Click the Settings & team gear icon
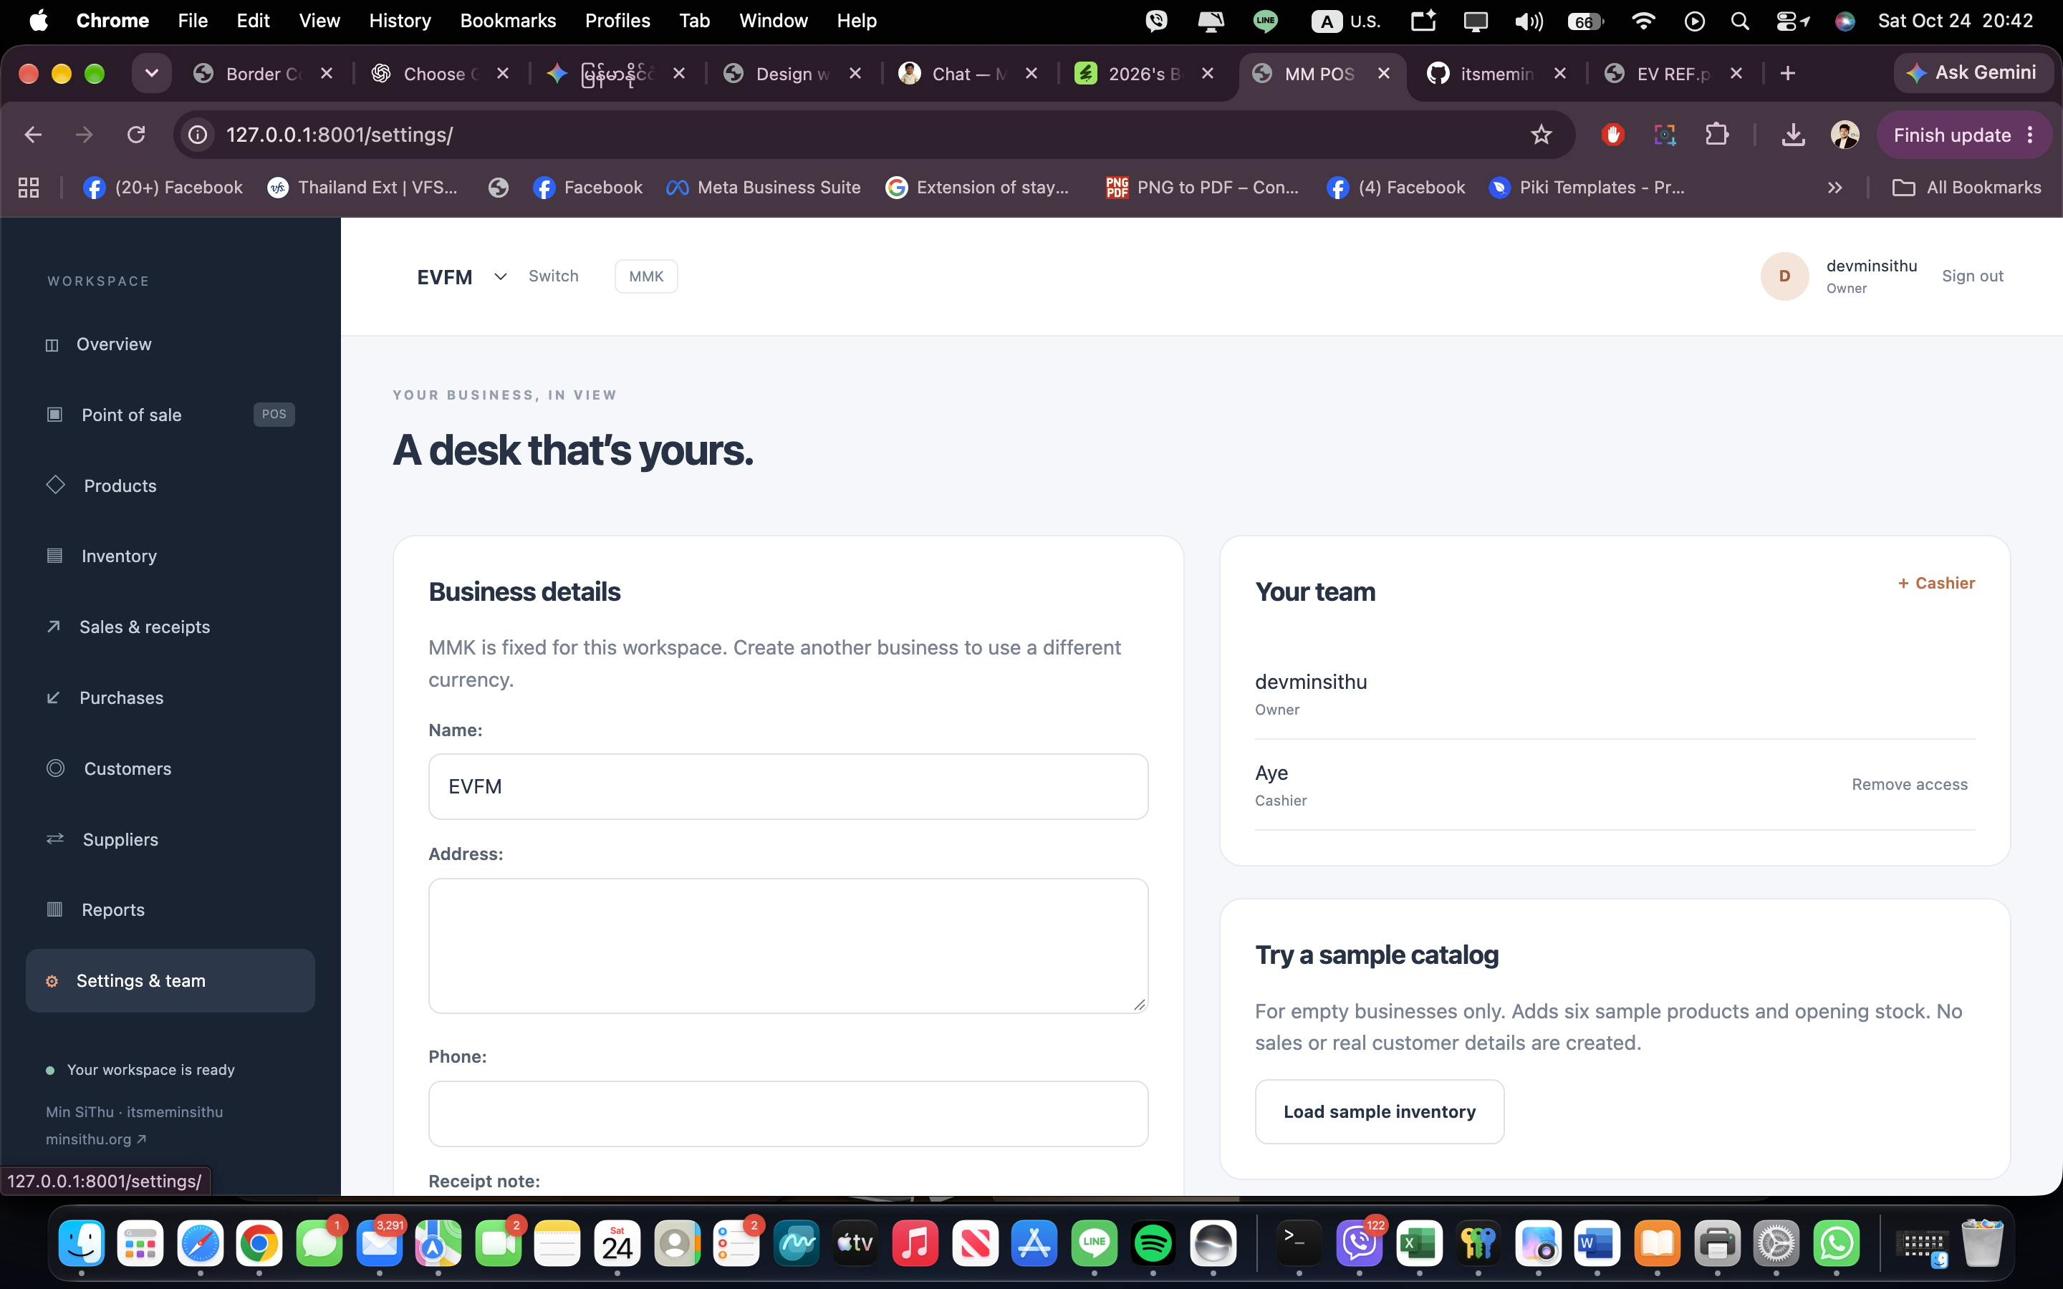The image size is (2063, 1289). click(x=52, y=981)
